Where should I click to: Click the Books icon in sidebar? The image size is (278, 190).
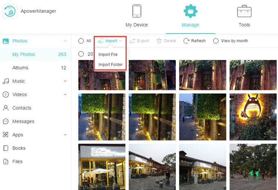tap(6, 148)
